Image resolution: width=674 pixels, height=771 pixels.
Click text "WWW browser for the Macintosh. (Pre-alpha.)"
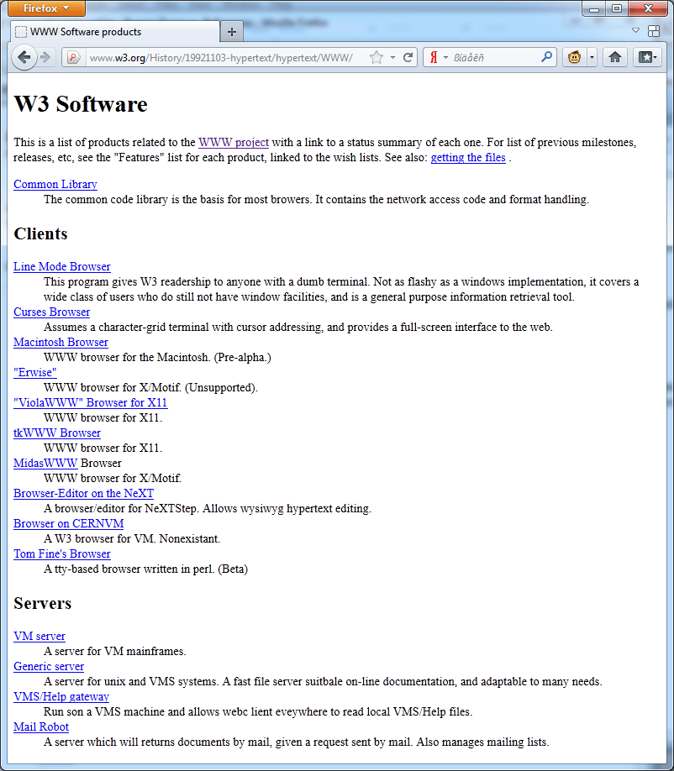[x=157, y=358]
